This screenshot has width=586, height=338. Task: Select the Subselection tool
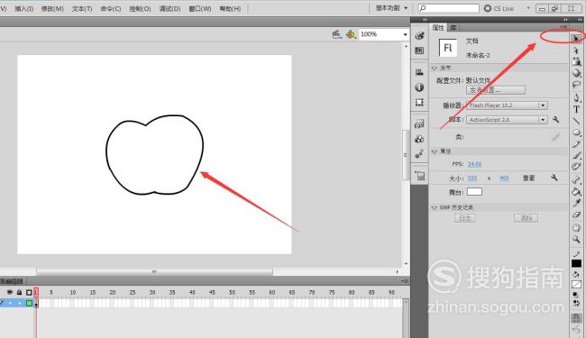[x=576, y=50]
